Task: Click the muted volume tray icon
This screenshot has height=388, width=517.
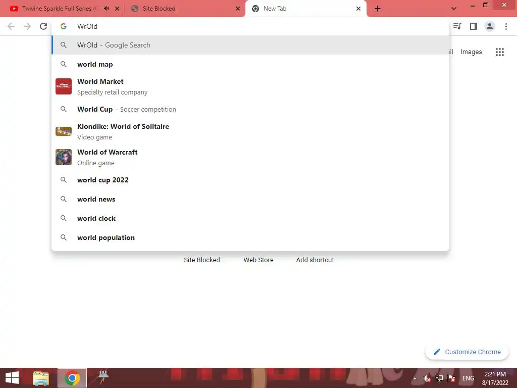Action: point(427,378)
